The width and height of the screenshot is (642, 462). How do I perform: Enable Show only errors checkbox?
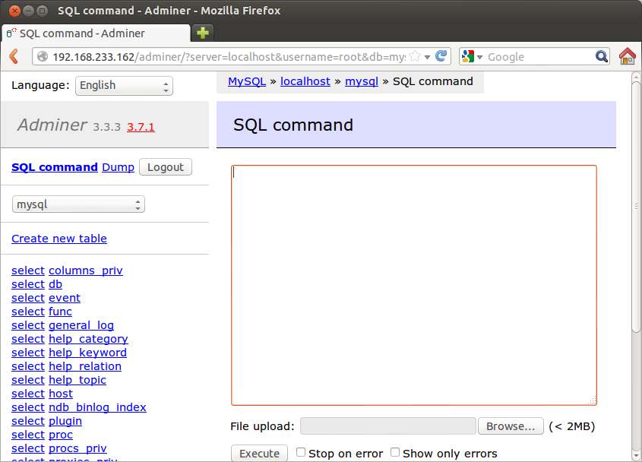(395, 452)
